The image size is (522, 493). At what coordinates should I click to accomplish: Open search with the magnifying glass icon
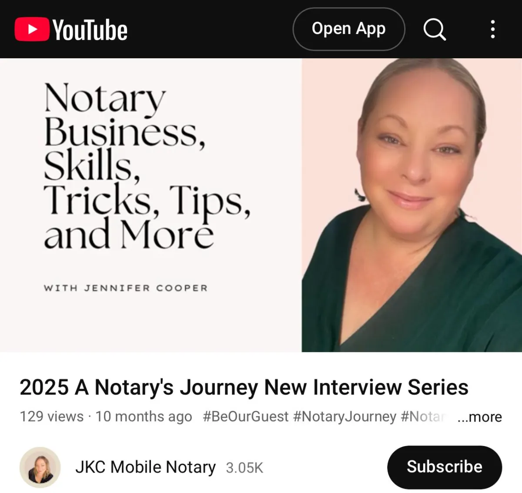[x=435, y=29]
